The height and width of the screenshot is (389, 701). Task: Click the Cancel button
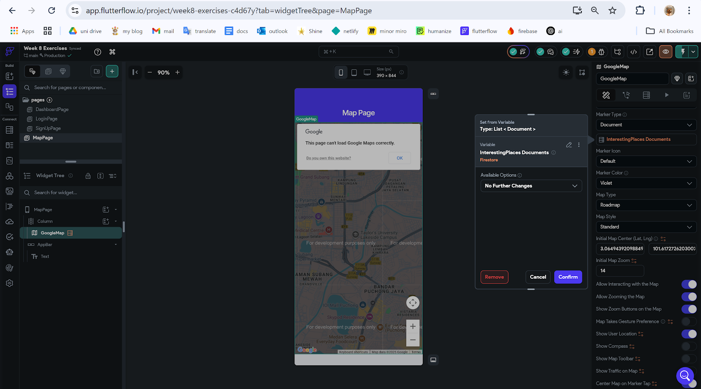pos(538,277)
